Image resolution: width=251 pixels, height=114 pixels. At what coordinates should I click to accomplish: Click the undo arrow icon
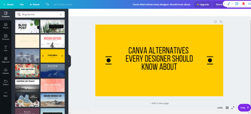pos(47,4)
